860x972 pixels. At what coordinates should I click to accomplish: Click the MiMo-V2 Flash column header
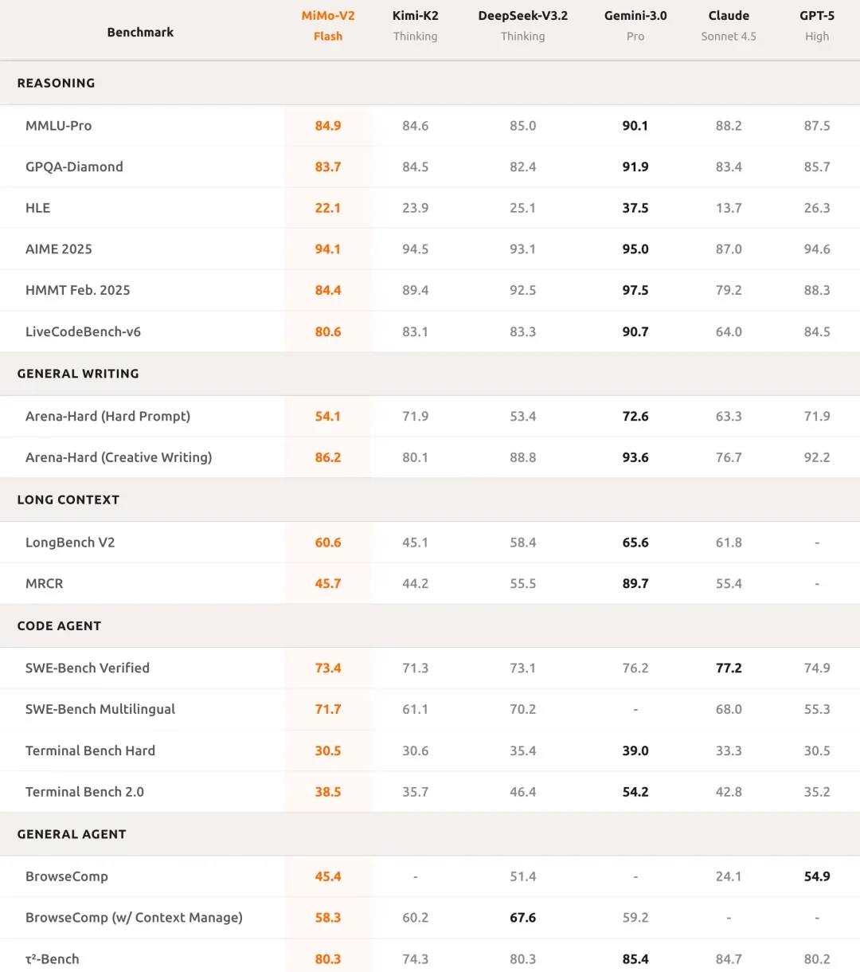click(328, 25)
